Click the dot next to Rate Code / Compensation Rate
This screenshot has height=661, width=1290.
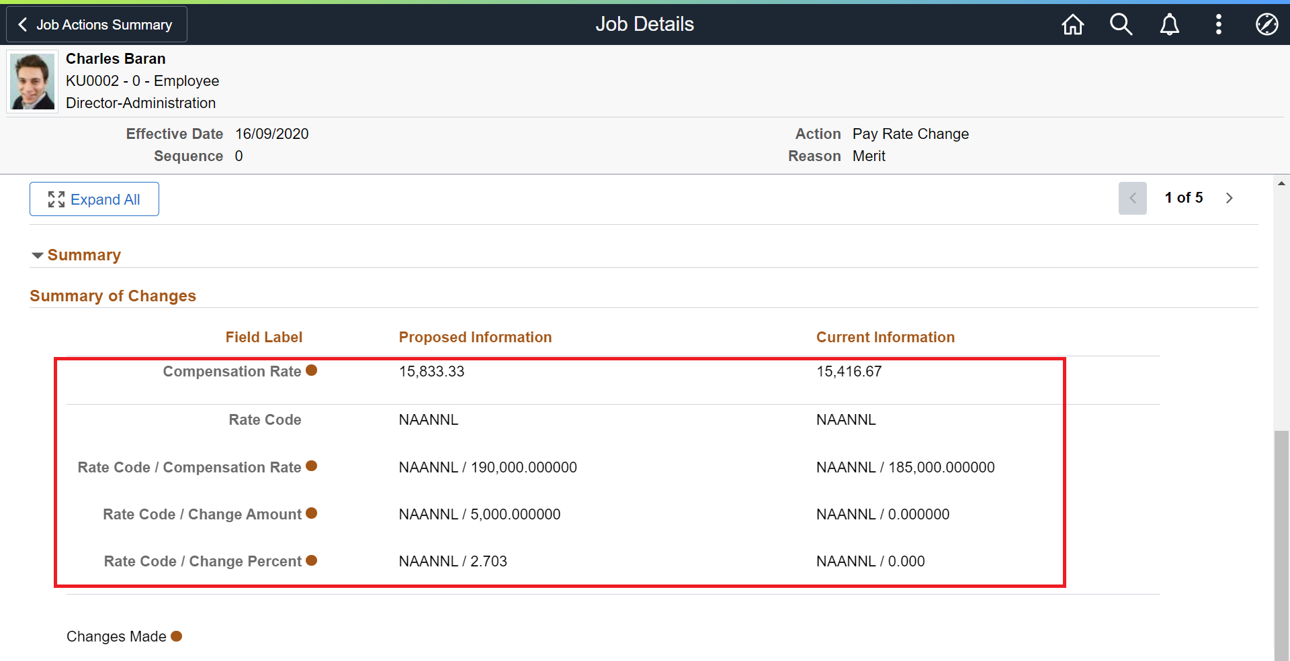pos(311,466)
